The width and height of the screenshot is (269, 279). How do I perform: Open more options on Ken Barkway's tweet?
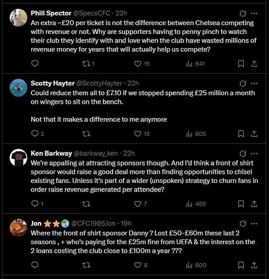point(254,154)
